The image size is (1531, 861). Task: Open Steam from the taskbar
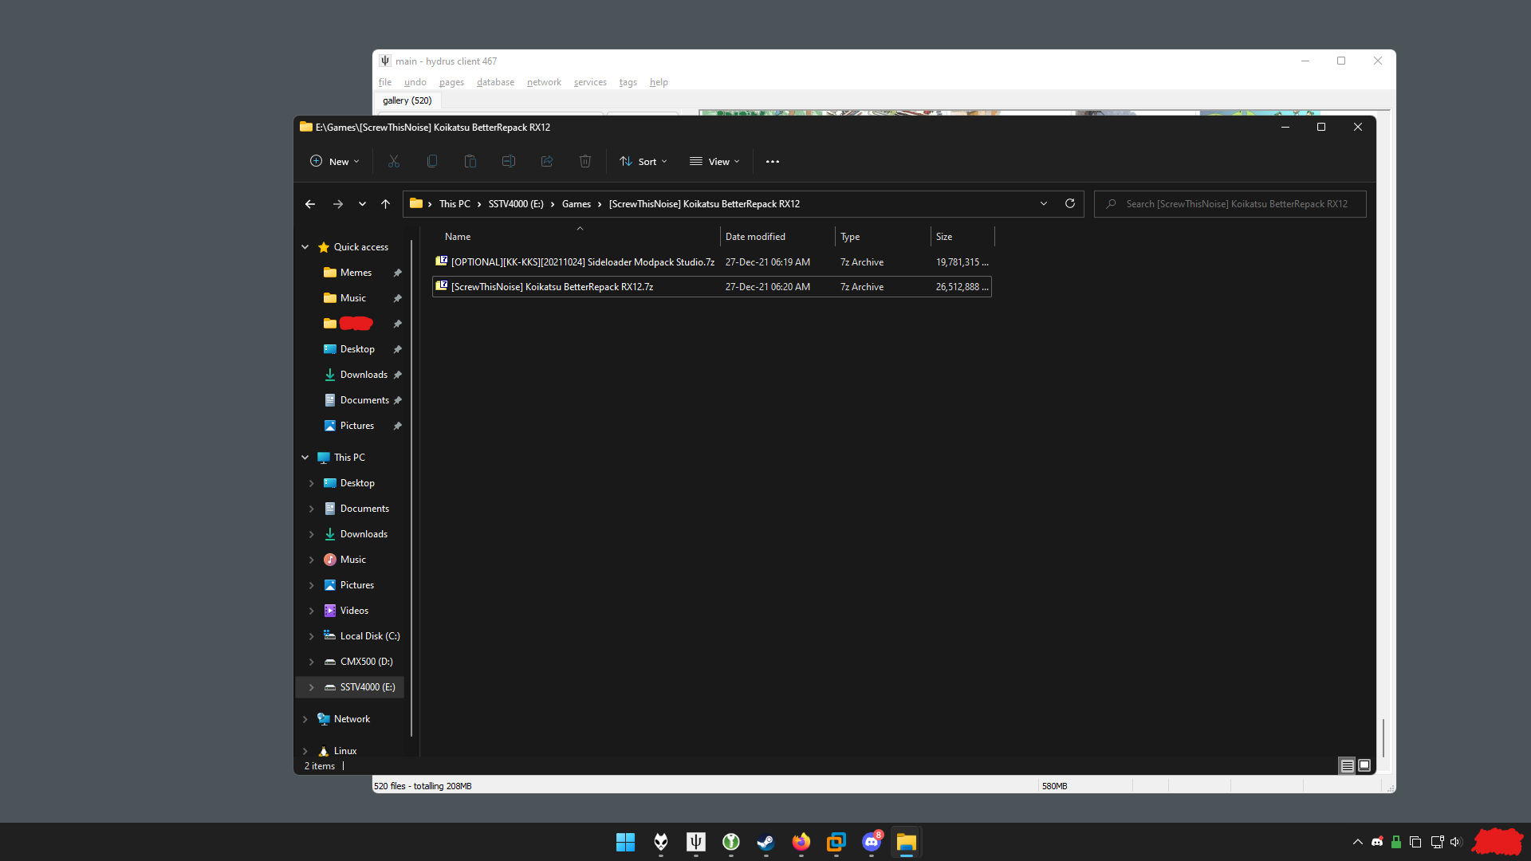(x=766, y=842)
